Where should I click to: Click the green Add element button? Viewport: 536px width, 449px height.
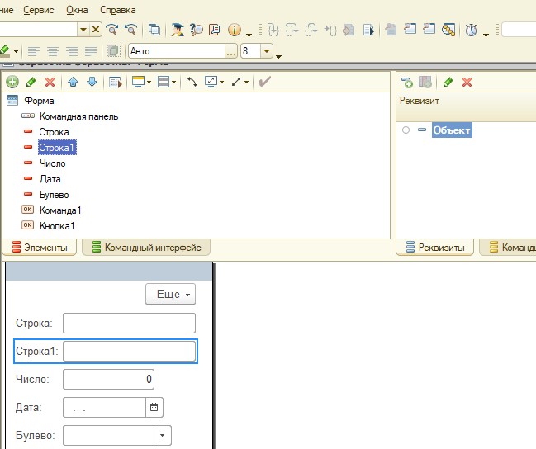[x=12, y=82]
